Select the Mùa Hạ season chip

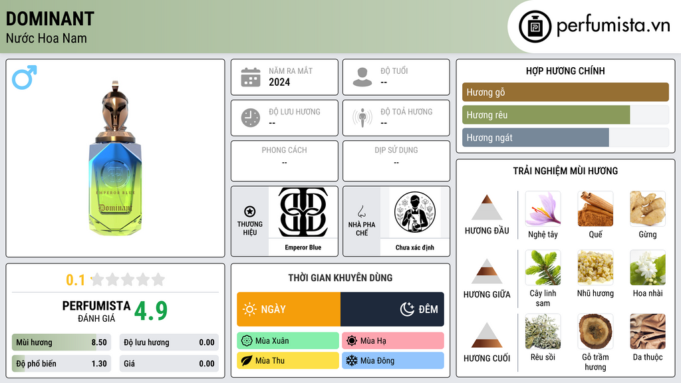(x=393, y=341)
